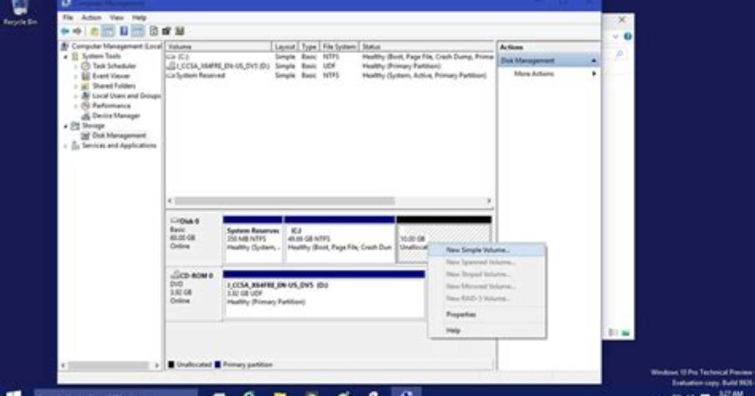The width and height of the screenshot is (755, 396).
Task: Sort by the Layout column header
Action: coord(285,47)
